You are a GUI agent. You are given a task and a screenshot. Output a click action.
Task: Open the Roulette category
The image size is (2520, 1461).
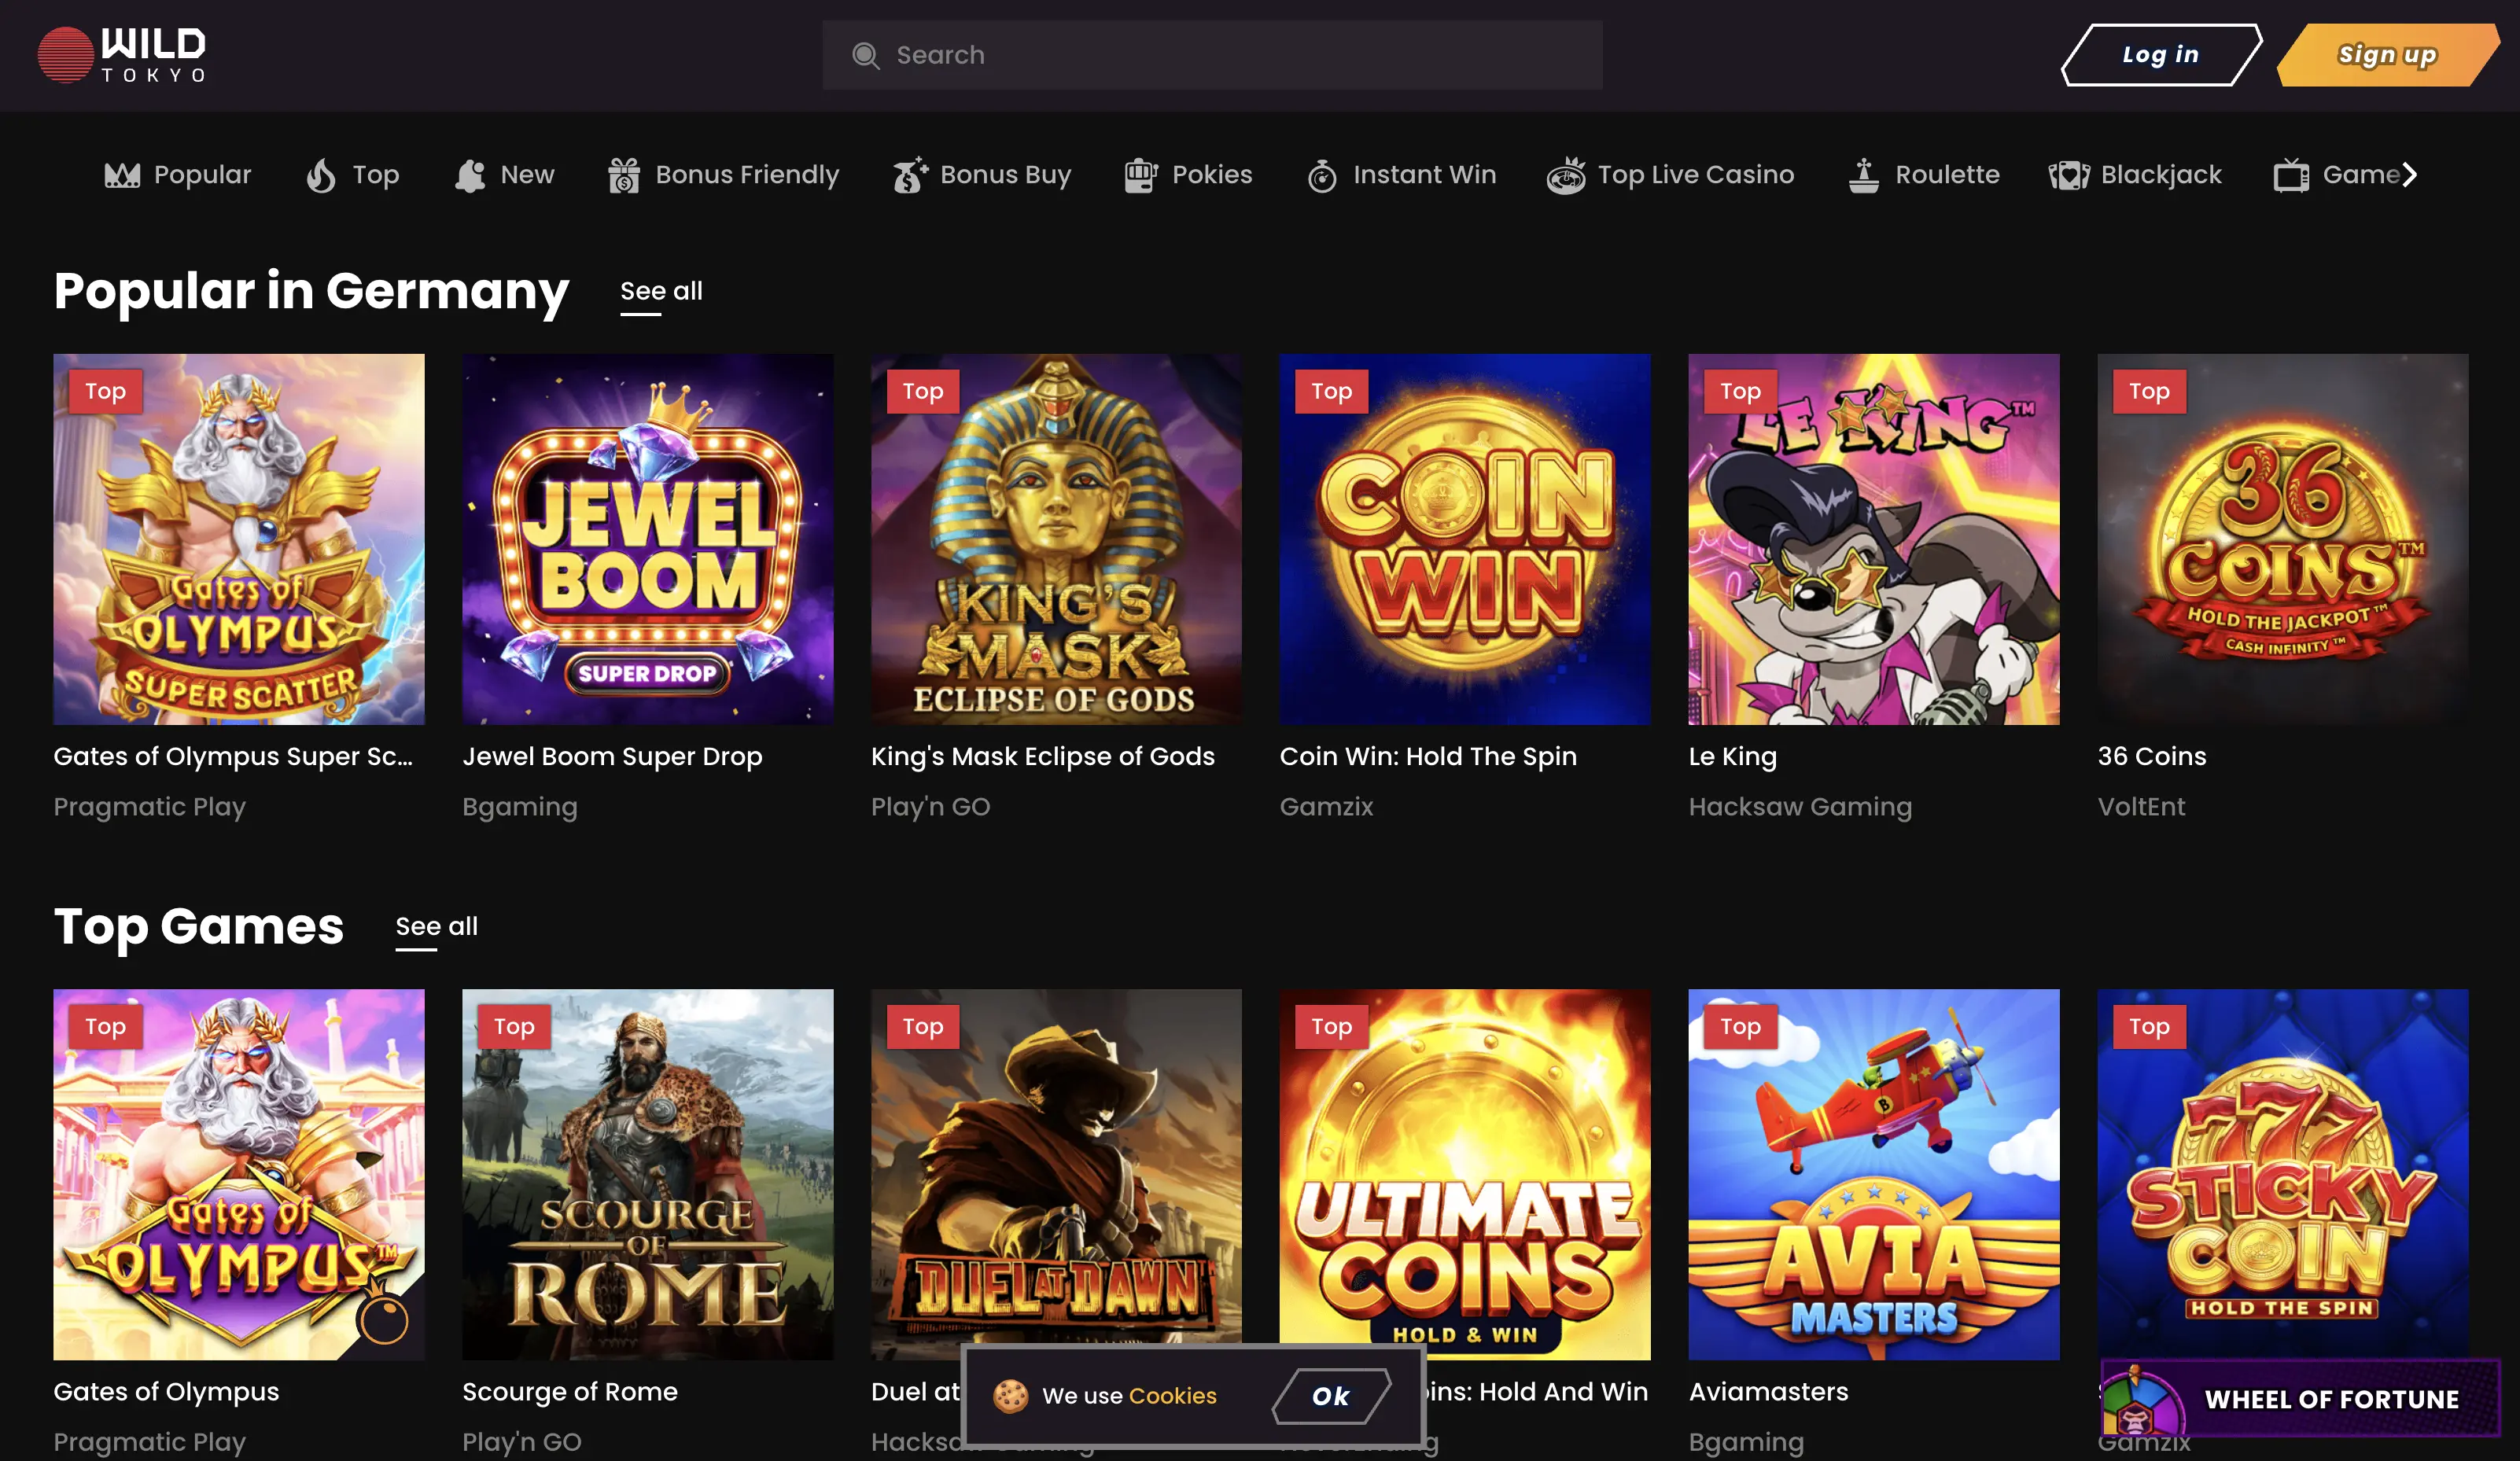[1924, 175]
